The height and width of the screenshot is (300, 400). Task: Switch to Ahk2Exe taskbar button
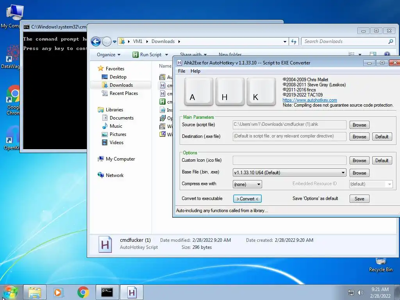(x=132, y=292)
